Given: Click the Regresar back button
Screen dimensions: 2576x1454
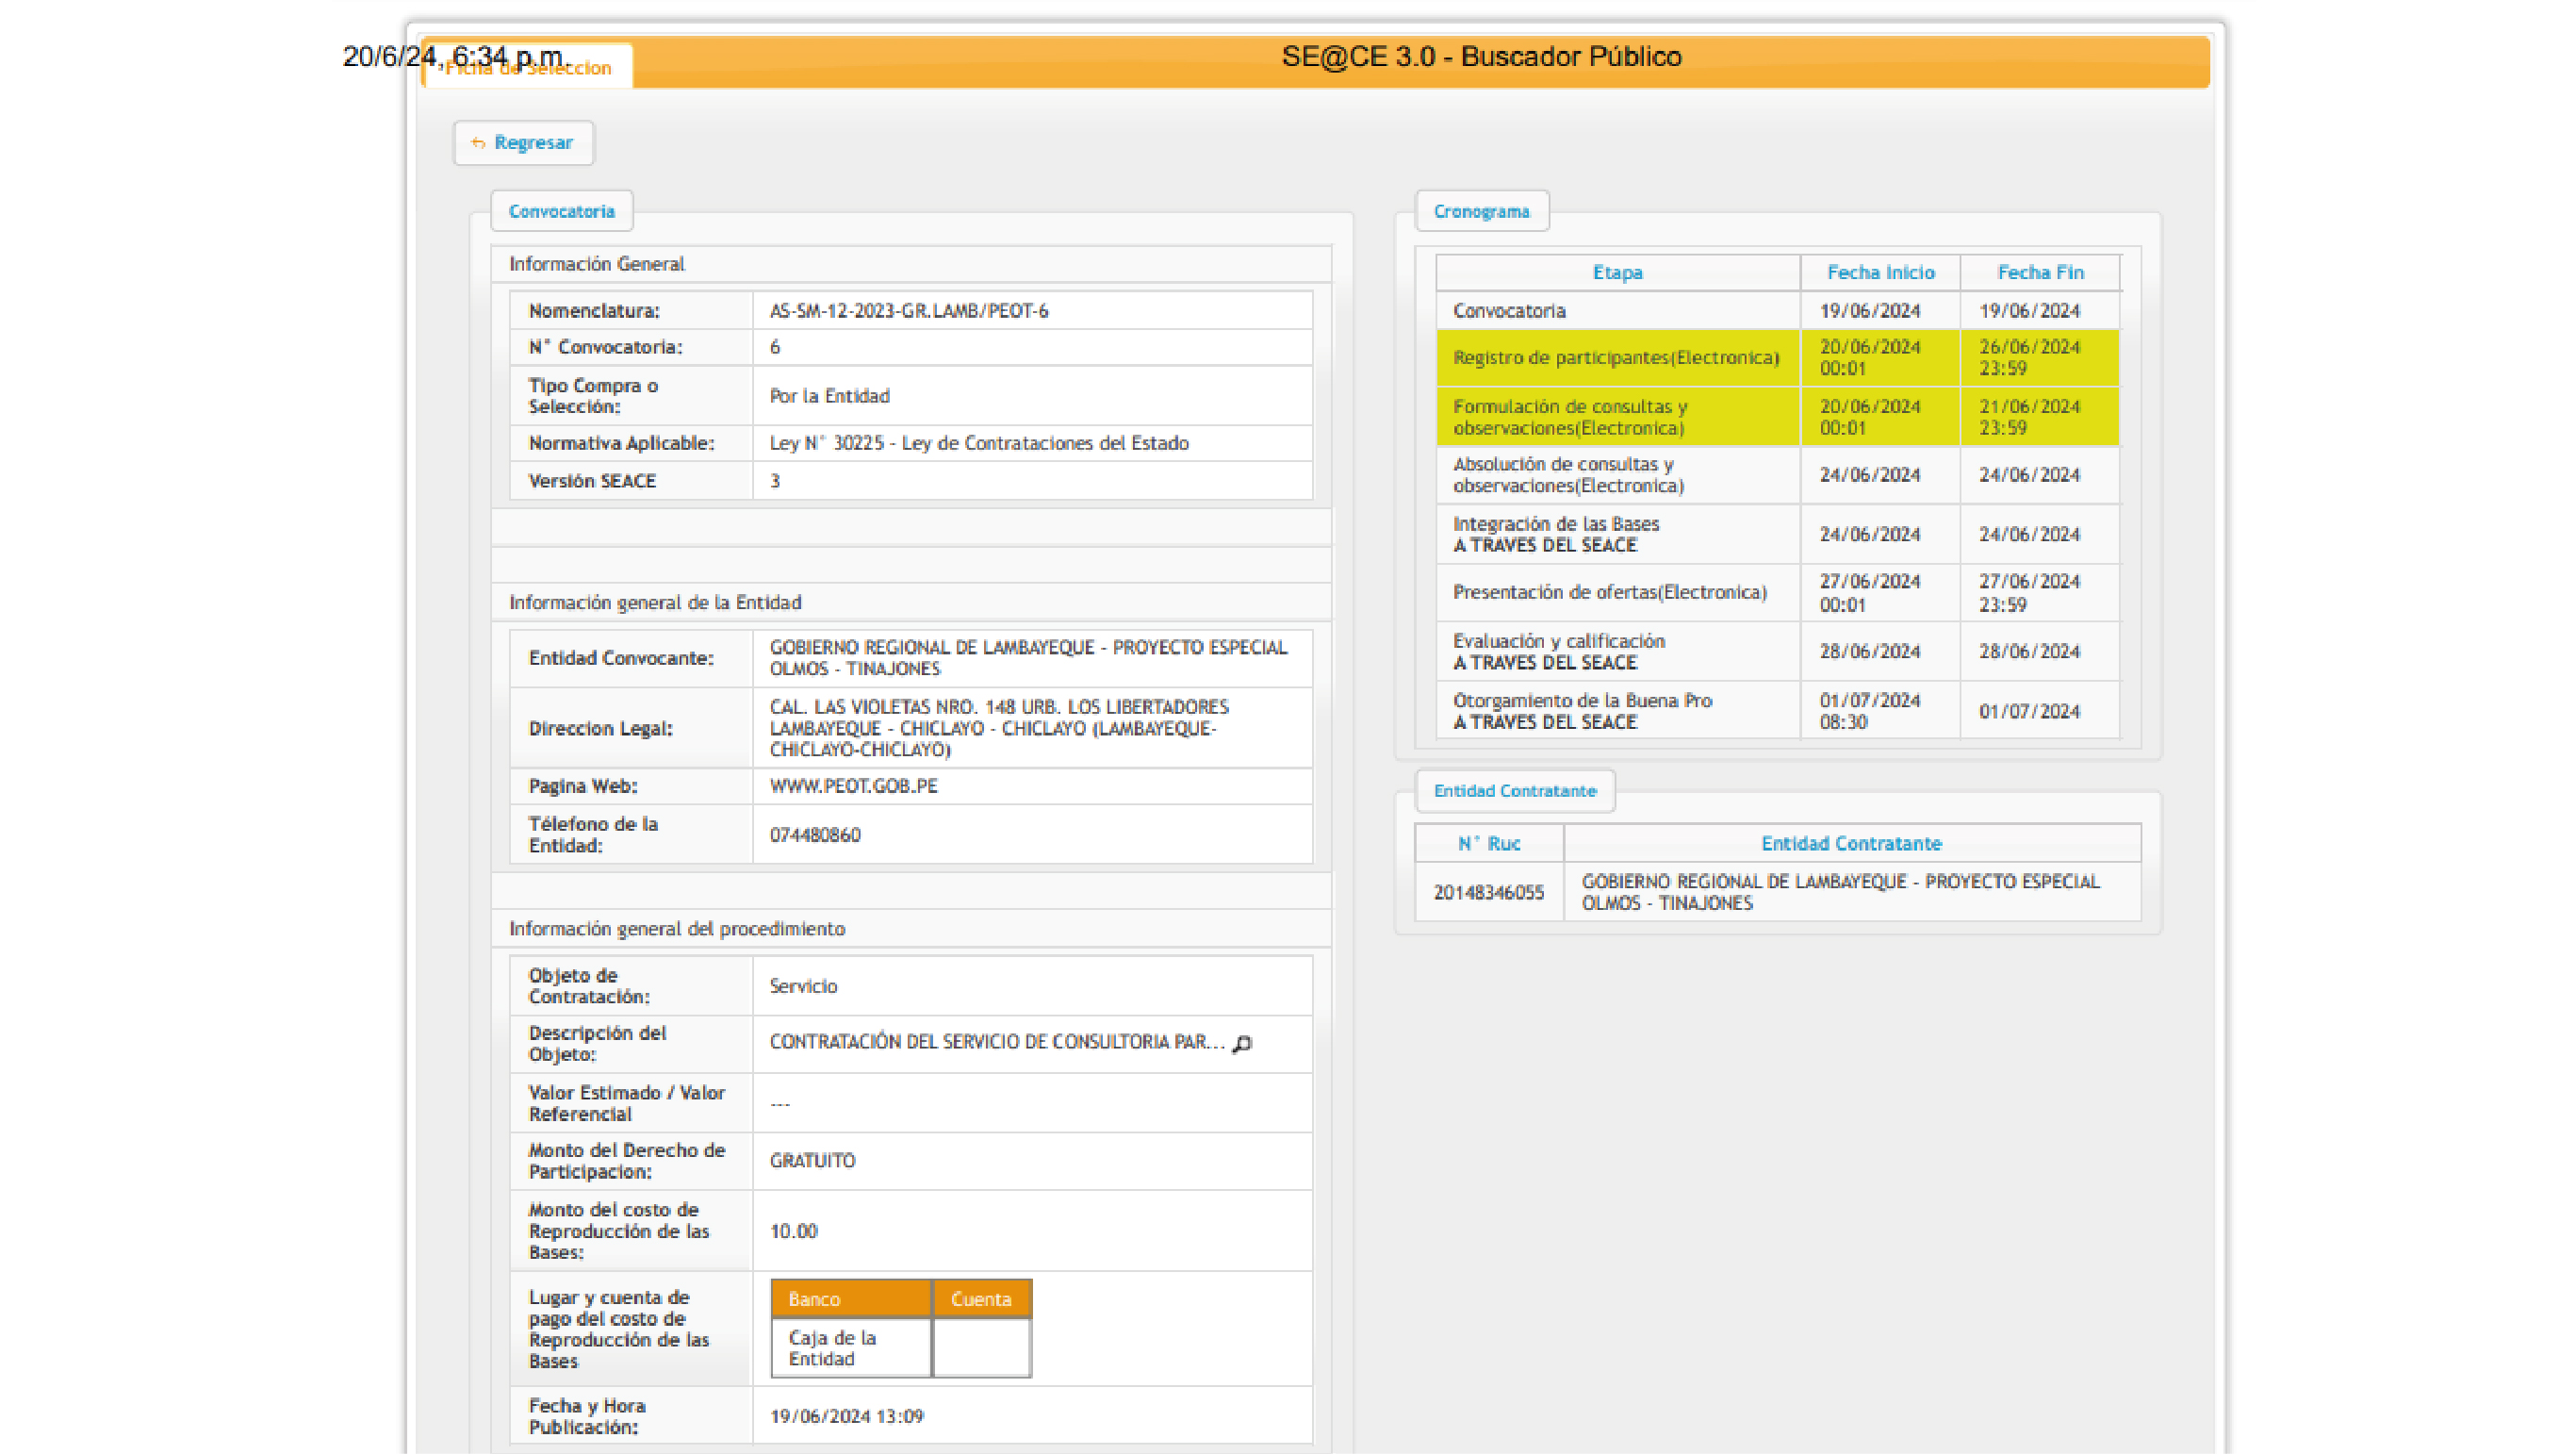Looking at the screenshot, I should pos(523,143).
